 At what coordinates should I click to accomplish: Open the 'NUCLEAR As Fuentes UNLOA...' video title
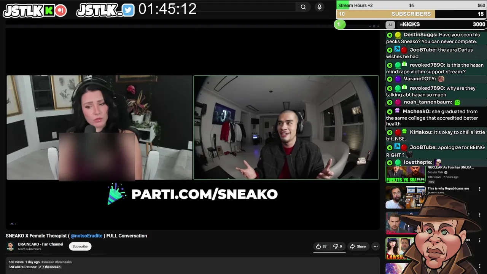click(x=450, y=167)
